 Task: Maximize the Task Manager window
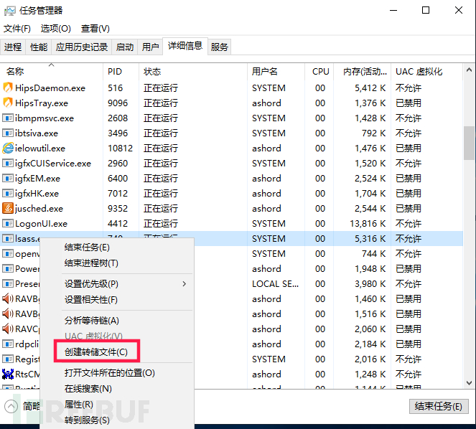click(x=426, y=10)
